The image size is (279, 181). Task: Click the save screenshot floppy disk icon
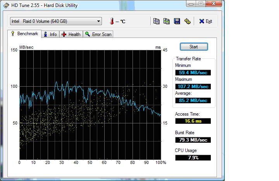click(x=177, y=21)
